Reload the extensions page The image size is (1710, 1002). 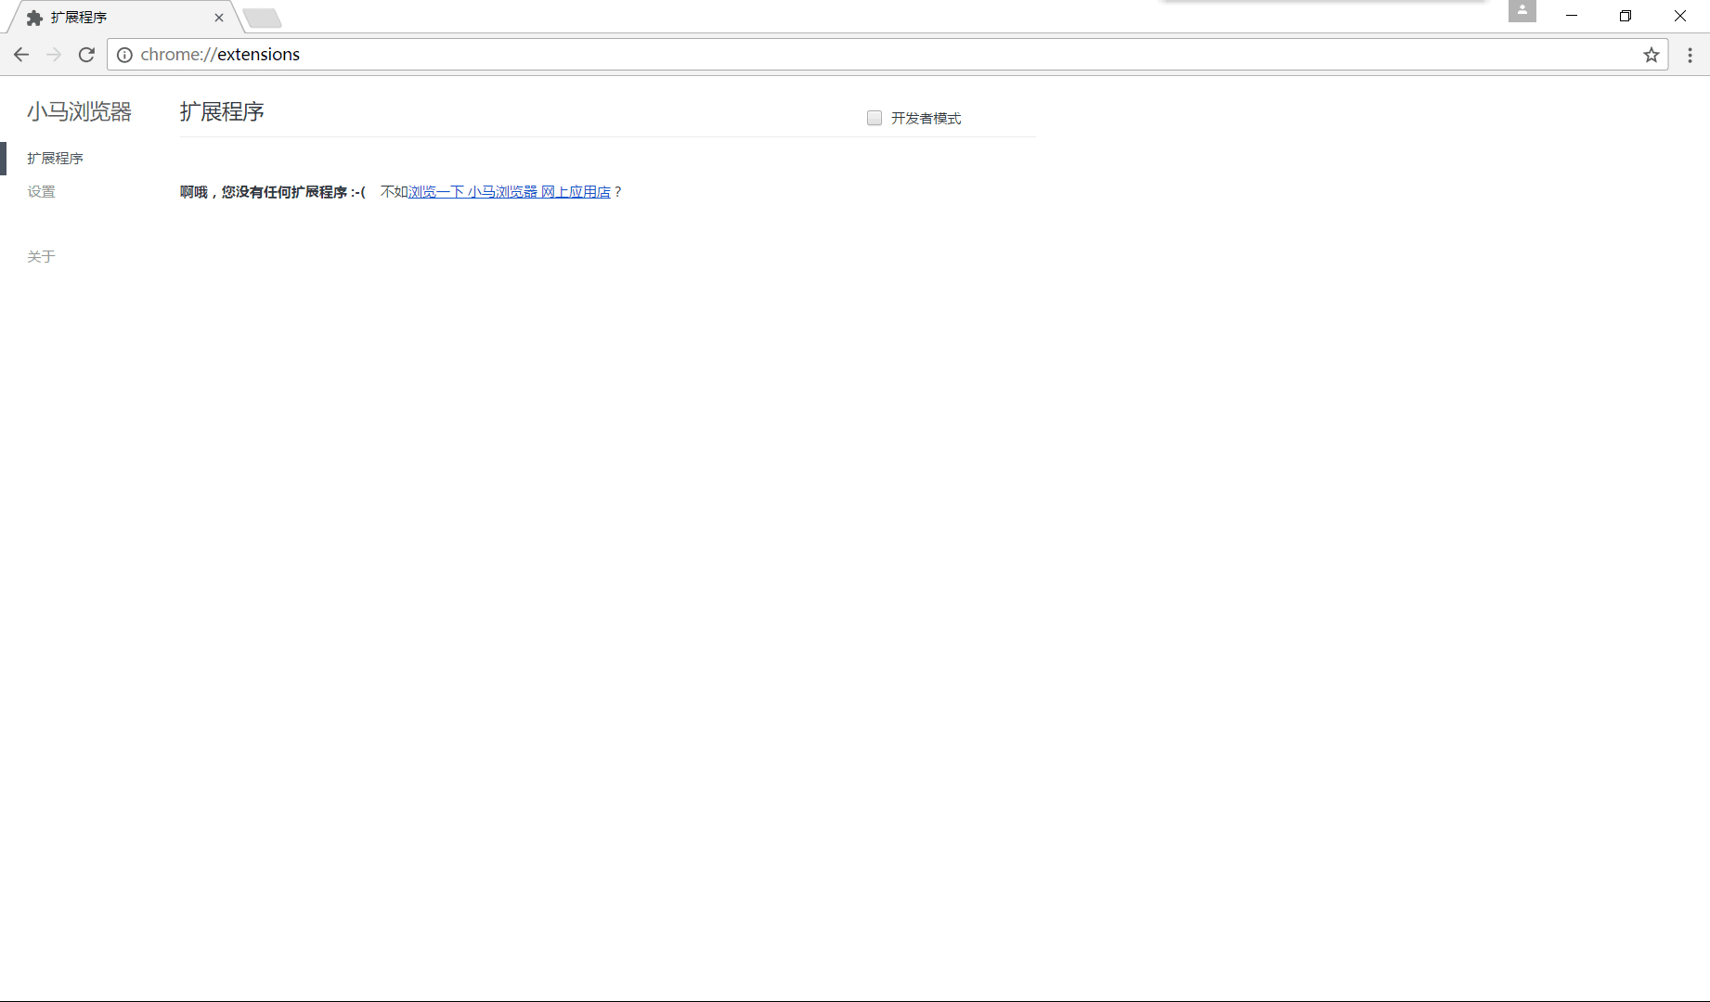(86, 55)
